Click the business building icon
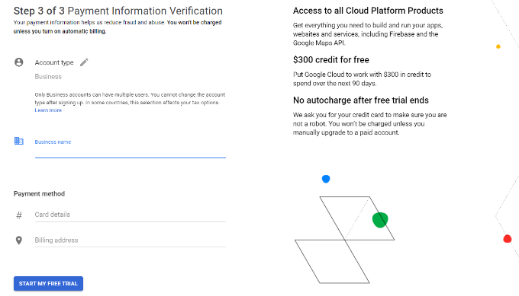The image size is (519, 296). (x=19, y=141)
